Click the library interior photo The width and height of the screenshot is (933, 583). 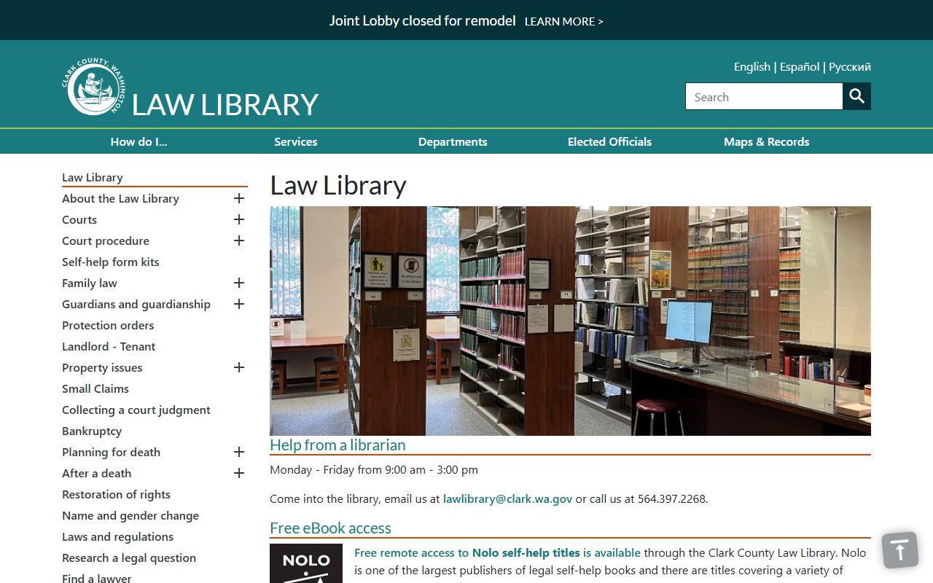(x=570, y=321)
